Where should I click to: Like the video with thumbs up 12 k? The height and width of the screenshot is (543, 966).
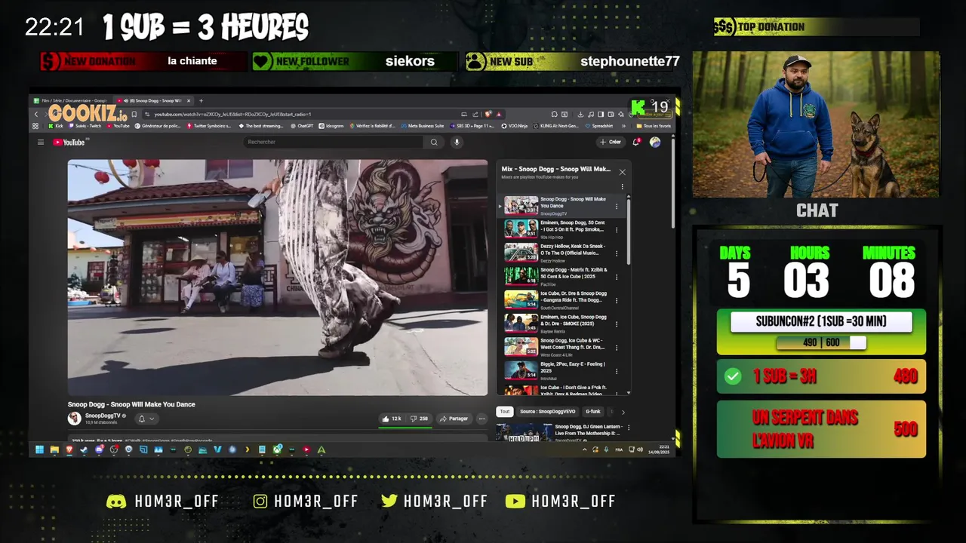392,419
